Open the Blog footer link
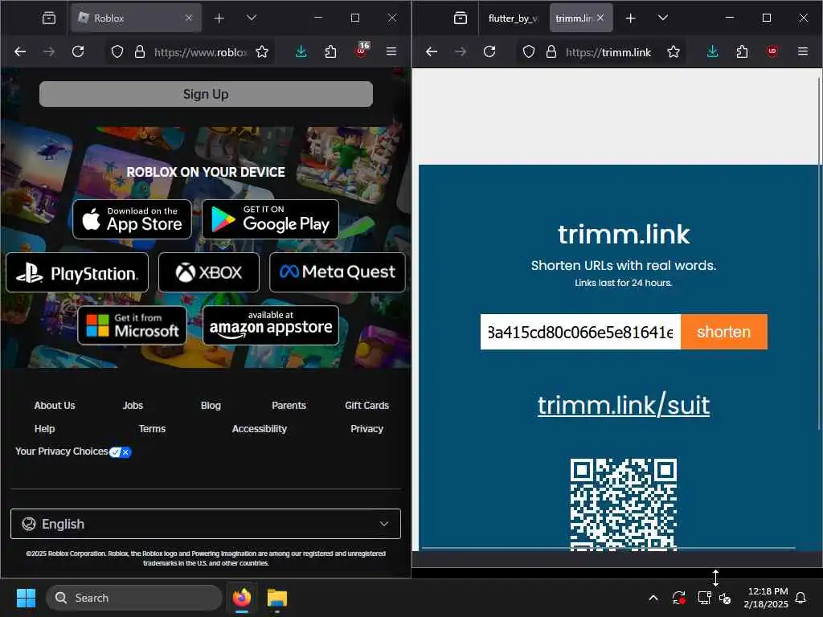Screen dimensions: 823x617 (211, 405)
